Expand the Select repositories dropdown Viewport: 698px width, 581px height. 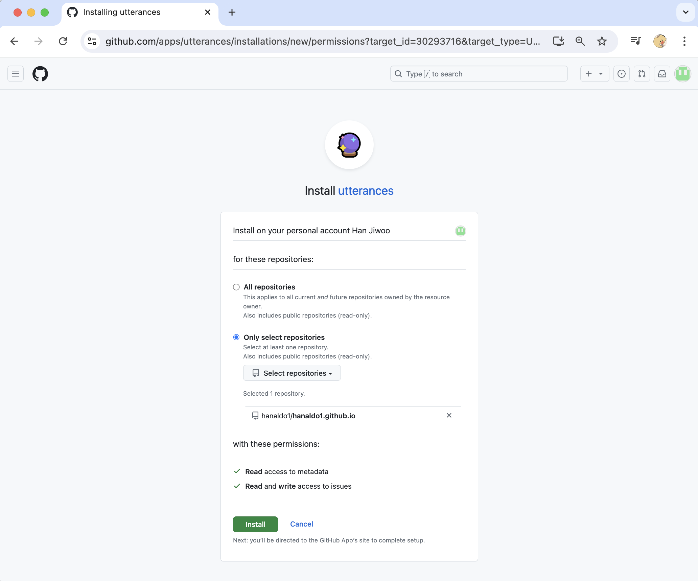click(x=292, y=373)
